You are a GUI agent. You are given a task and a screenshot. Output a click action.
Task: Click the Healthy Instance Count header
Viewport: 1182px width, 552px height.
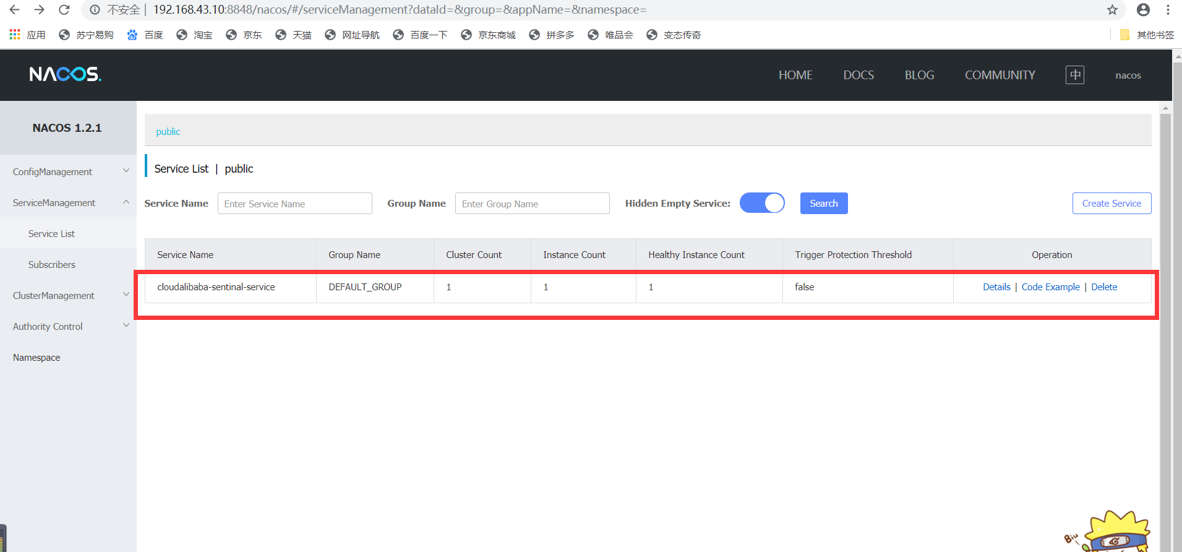coord(696,254)
